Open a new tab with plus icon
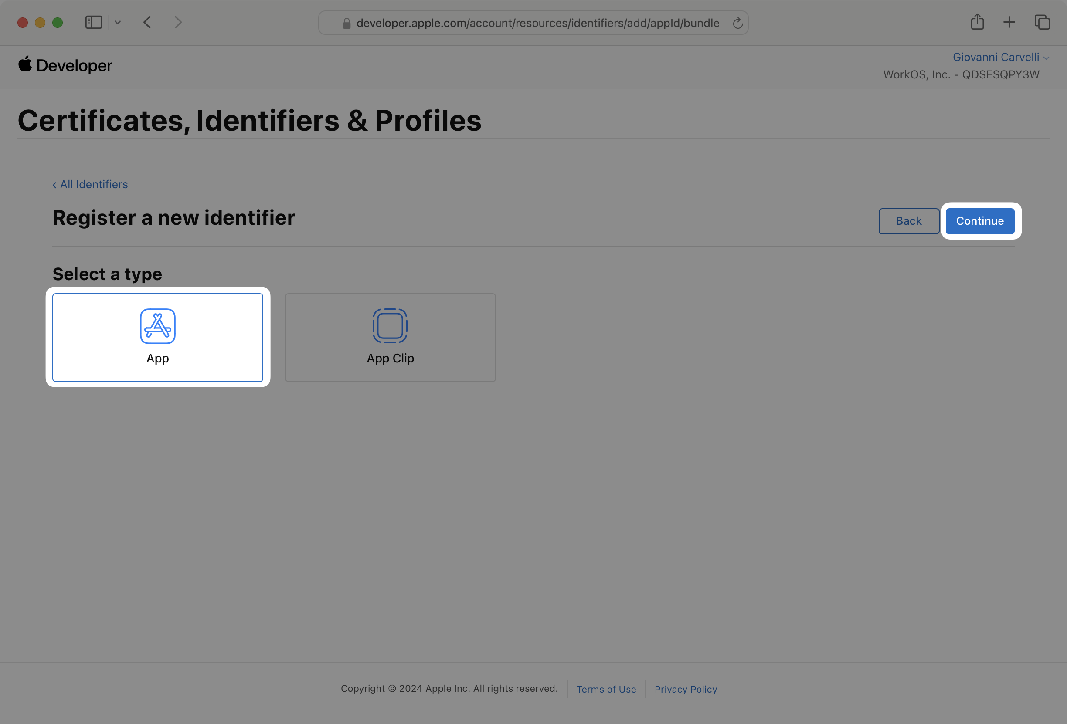The image size is (1067, 724). pyautogui.click(x=1009, y=22)
